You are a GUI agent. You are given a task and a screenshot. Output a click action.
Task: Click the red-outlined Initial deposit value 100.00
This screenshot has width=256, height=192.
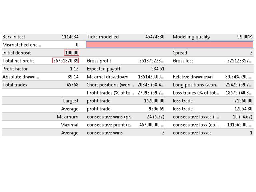72,53
